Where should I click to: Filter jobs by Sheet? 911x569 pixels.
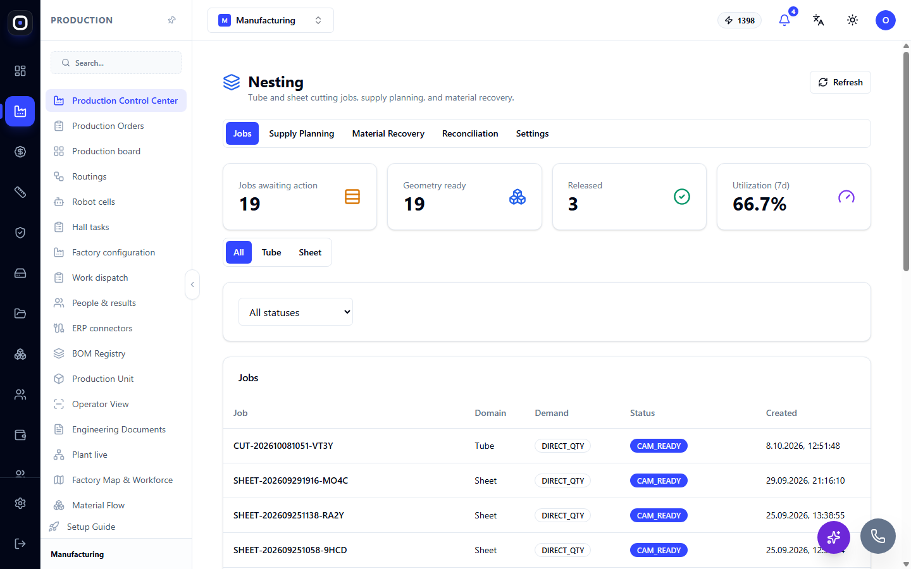(x=310, y=252)
